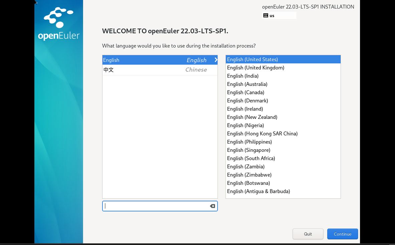Click the keyboard layout icon
Image resolution: width=395 pixels, height=245 pixels.
265,15
